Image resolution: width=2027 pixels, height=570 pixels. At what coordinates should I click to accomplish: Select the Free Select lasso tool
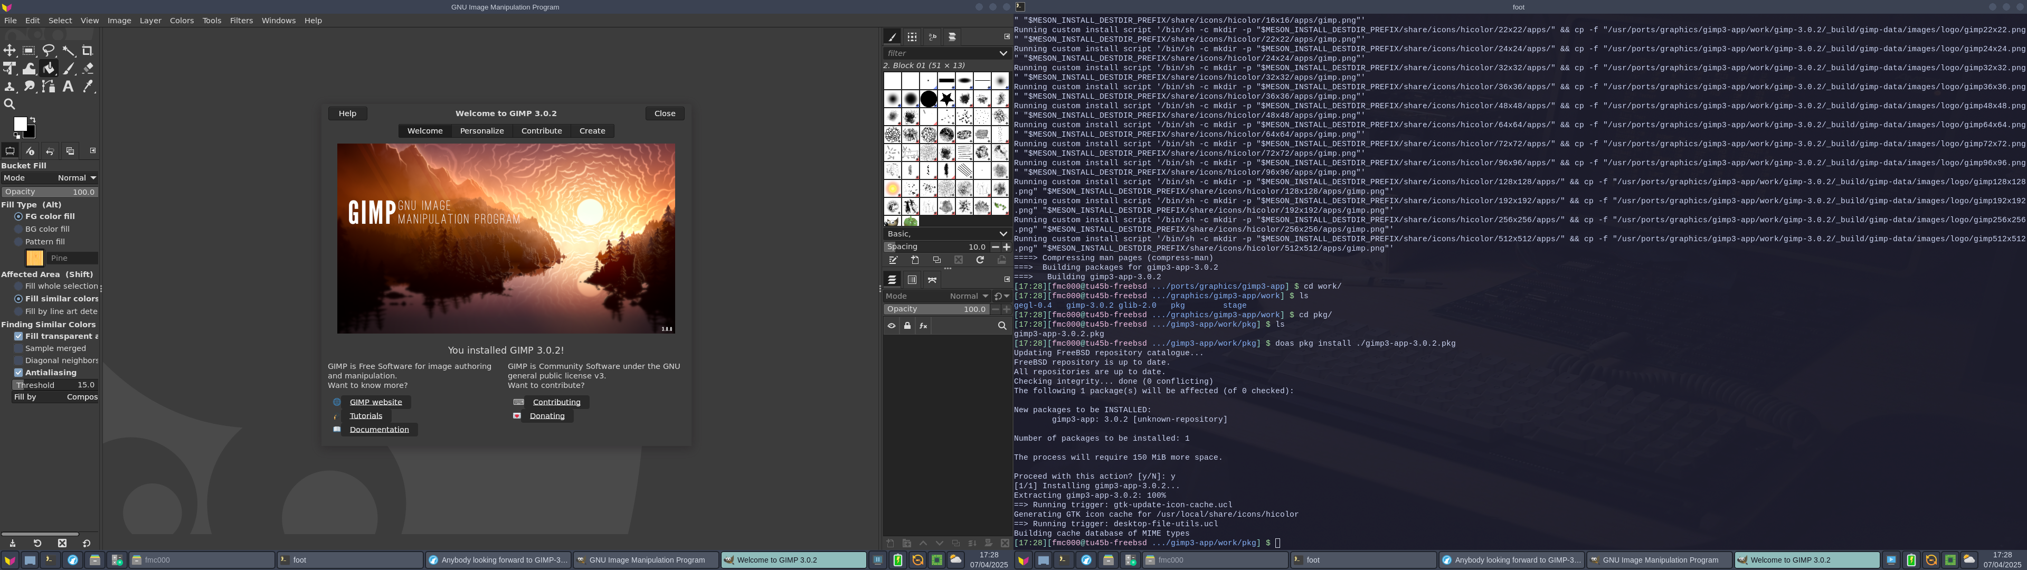(49, 50)
